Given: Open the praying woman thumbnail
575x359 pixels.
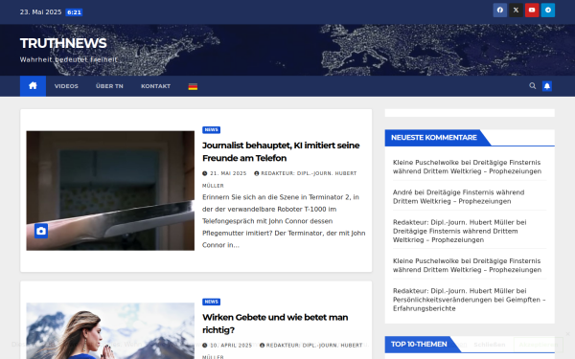Looking at the screenshot, I should pos(110,331).
